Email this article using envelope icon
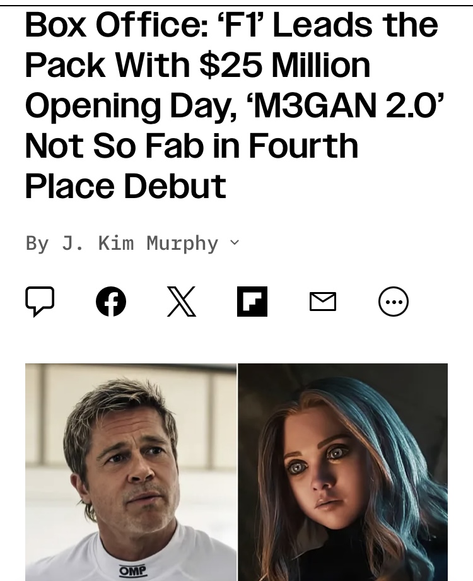 323,302
